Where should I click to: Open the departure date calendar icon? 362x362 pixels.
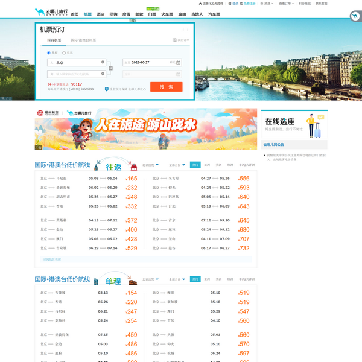tap(179, 62)
